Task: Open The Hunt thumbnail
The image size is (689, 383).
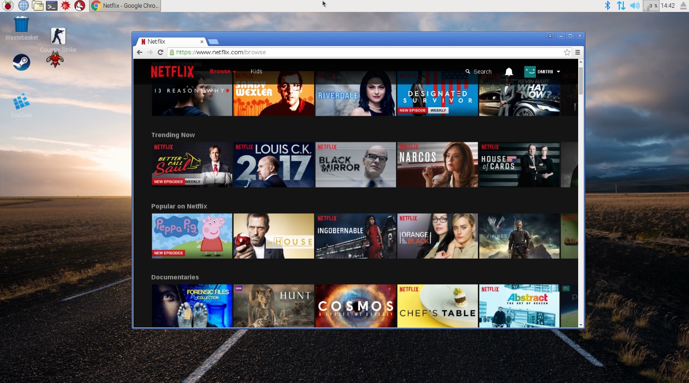Action: pyautogui.click(x=274, y=306)
